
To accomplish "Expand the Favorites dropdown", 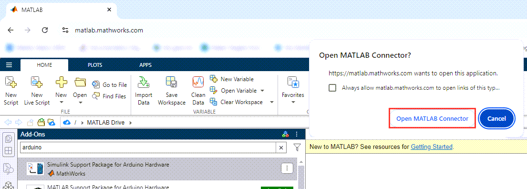I will point(293,102).
